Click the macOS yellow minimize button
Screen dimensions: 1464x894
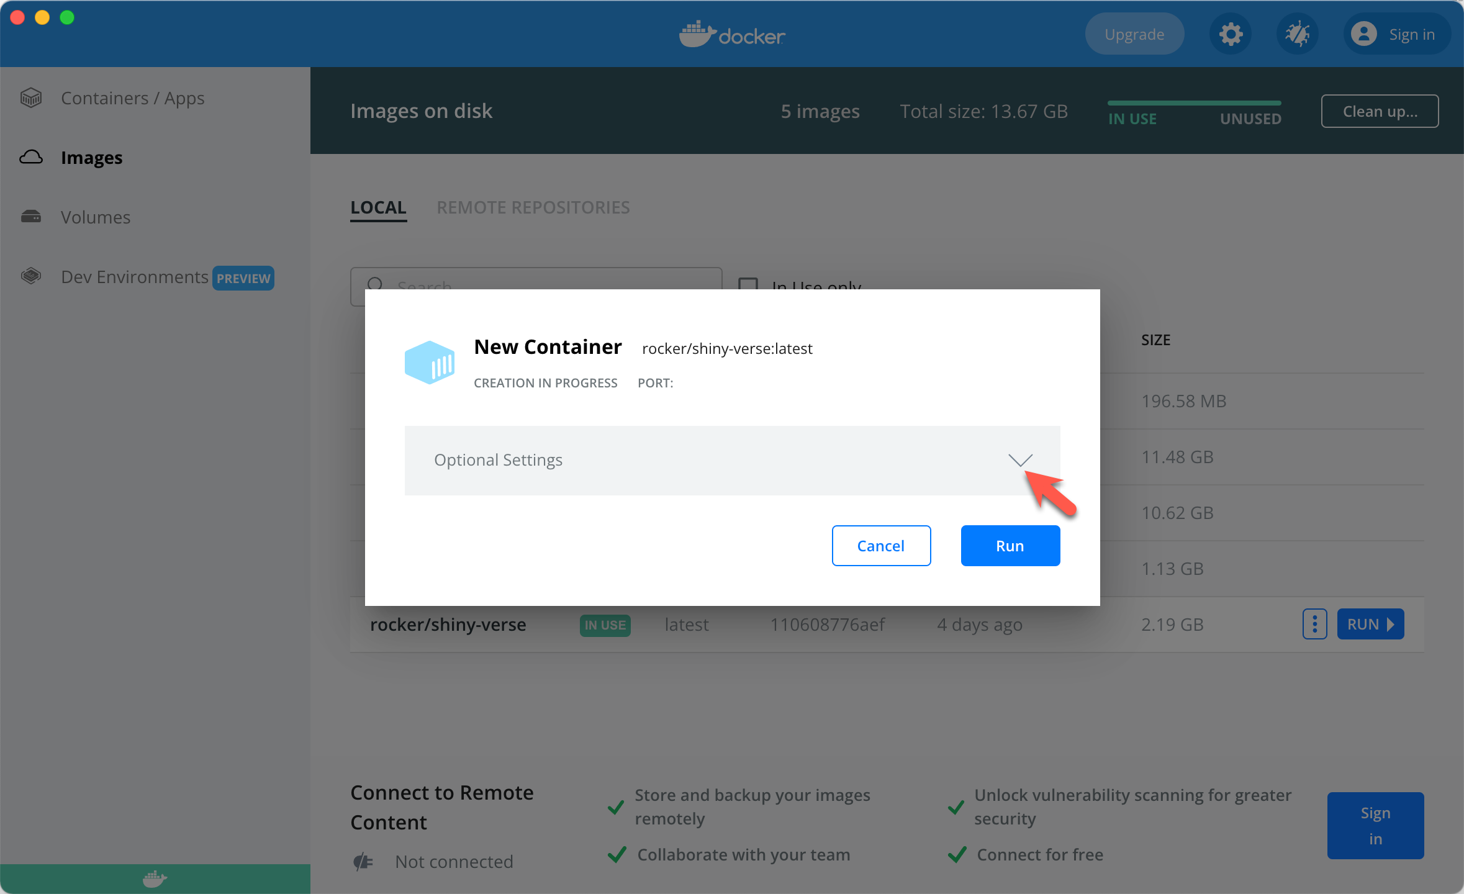[42, 17]
